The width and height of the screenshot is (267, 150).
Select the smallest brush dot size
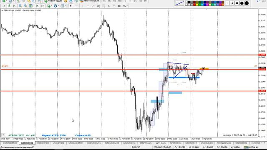(x=227, y=3)
